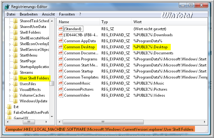The image size is (214, 138).
Task: Sort by the Typ column header
Action: 116,22
